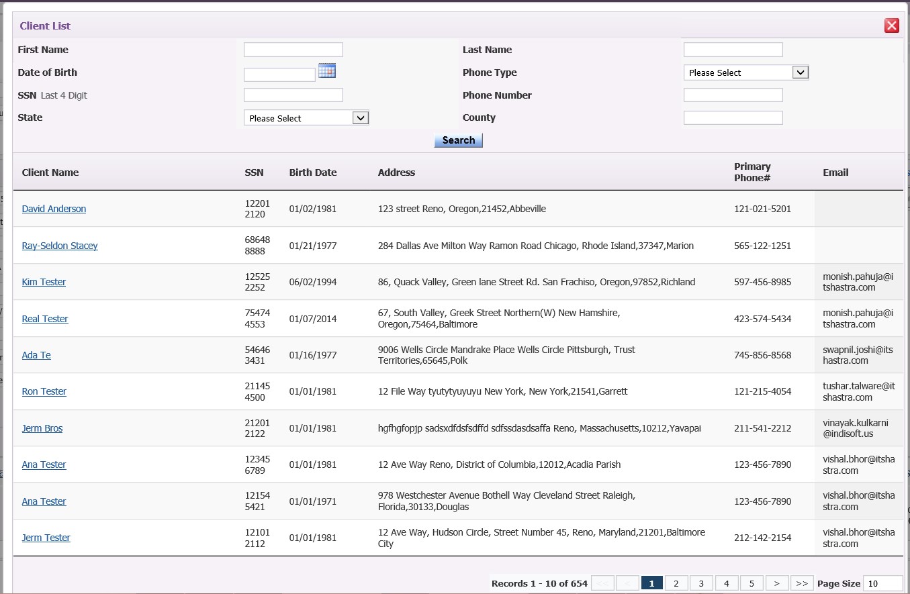
Task: Go to next page using > button
Action: coord(776,583)
